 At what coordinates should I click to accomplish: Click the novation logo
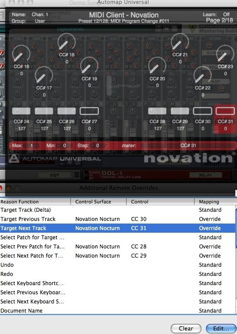pos(188,158)
